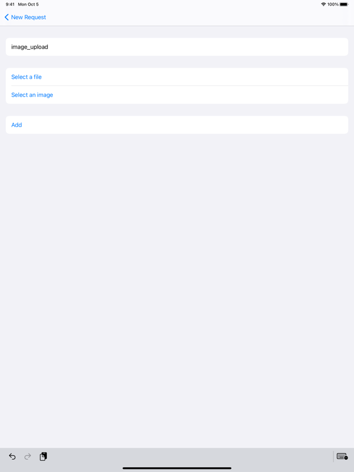This screenshot has width=354, height=472.
Task: Tap the 9:41 clock in status bar
Action: click(10, 4)
